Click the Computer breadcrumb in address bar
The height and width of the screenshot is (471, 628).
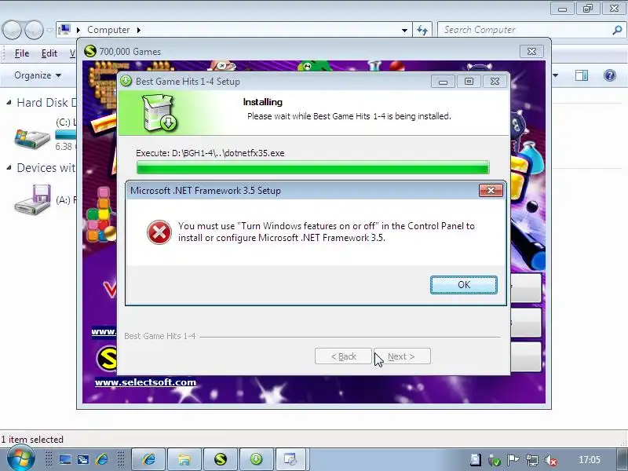point(108,30)
